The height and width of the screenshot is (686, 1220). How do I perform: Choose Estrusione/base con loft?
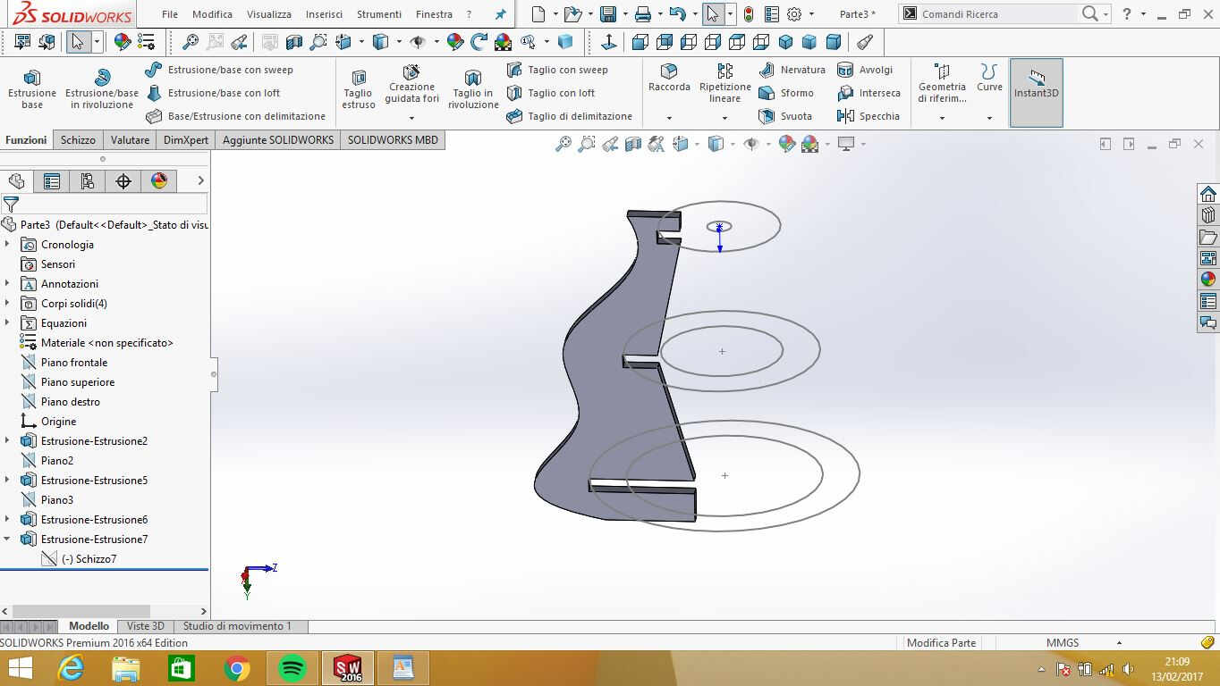[214, 93]
